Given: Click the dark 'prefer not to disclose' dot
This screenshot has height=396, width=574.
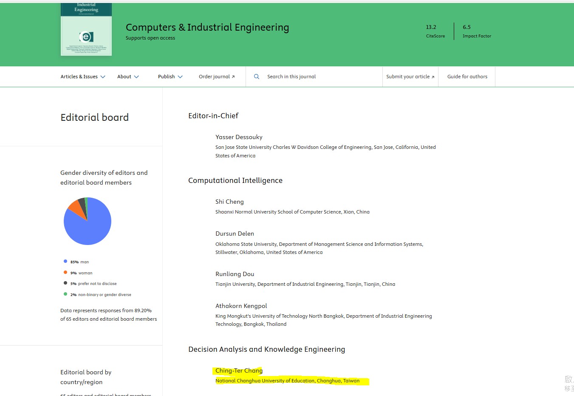Looking at the screenshot, I should tap(65, 283).
